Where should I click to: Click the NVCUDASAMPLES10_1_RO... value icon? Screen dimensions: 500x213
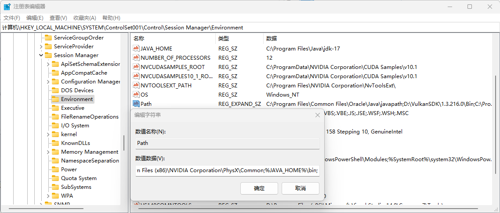click(x=136, y=76)
